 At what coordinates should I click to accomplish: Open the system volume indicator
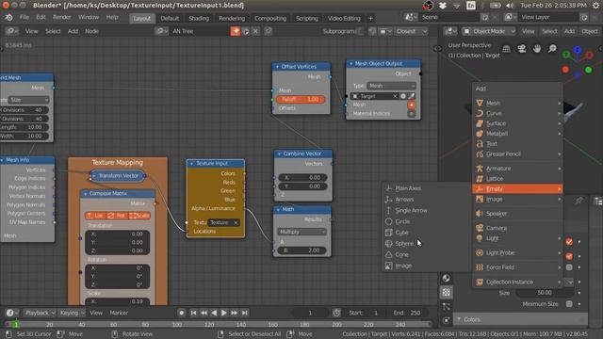point(510,6)
